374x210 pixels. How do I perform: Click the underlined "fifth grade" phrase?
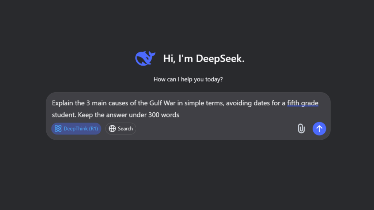[303, 103]
